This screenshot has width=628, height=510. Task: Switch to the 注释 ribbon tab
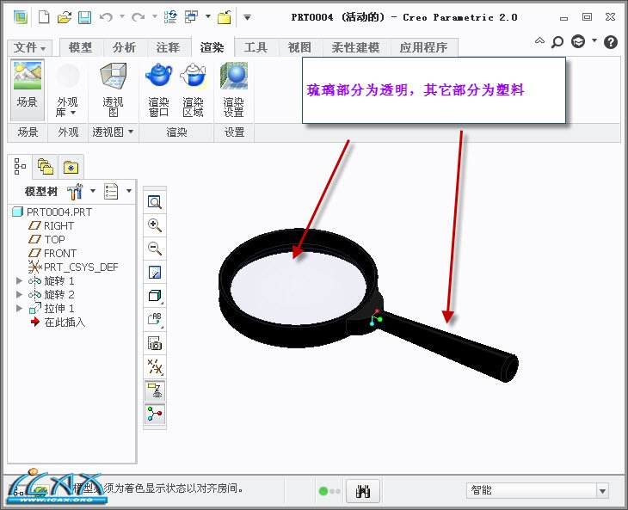coord(169,47)
